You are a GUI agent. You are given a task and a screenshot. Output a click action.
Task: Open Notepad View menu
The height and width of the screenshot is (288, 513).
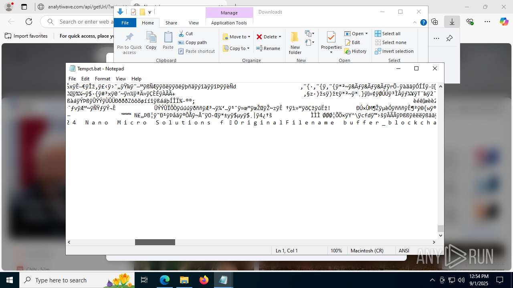[x=121, y=79]
